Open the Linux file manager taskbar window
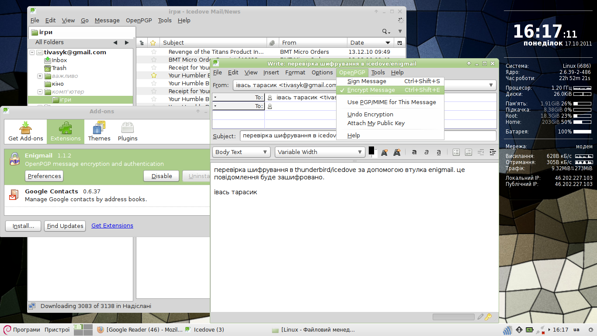This screenshot has width=597, height=336. click(x=313, y=330)
